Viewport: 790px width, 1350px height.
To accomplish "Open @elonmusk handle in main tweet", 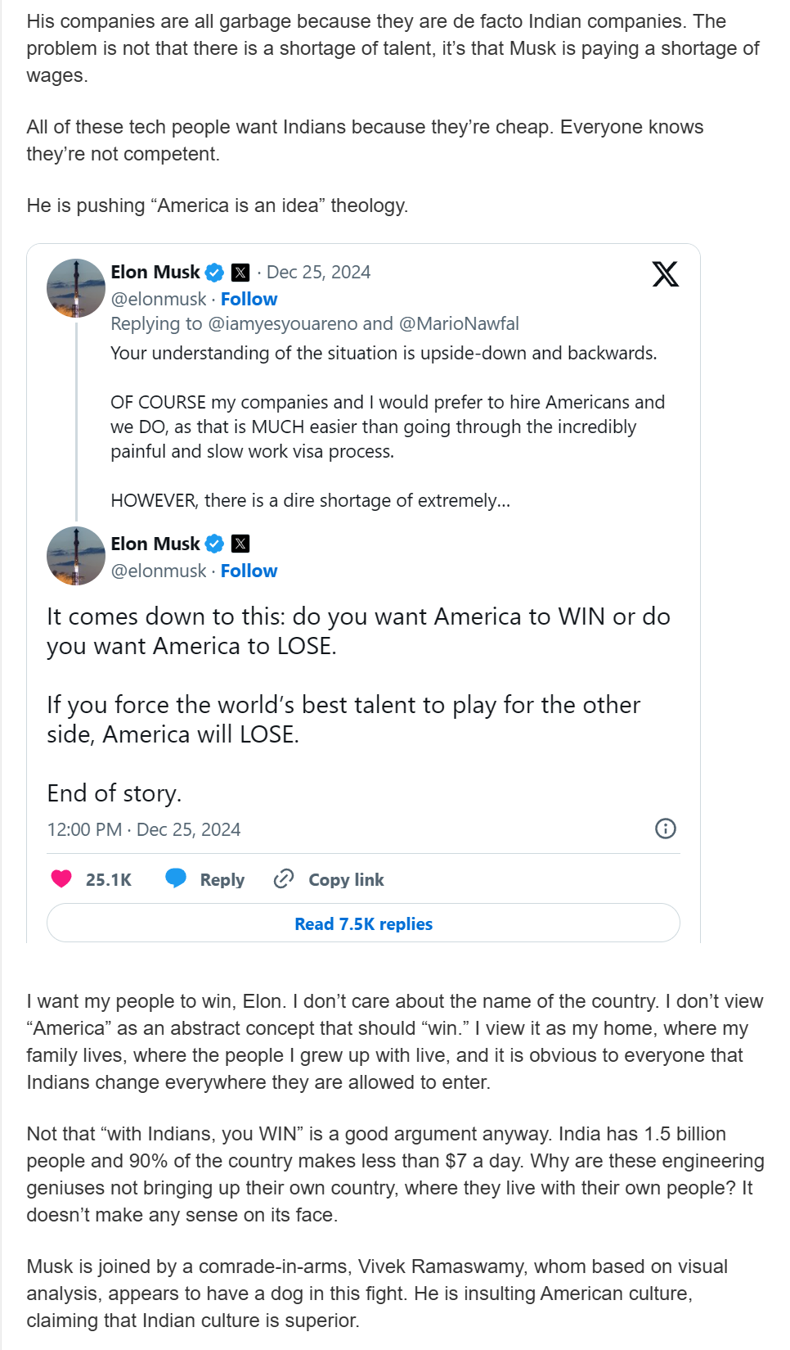I will click(x=159, y=571).
